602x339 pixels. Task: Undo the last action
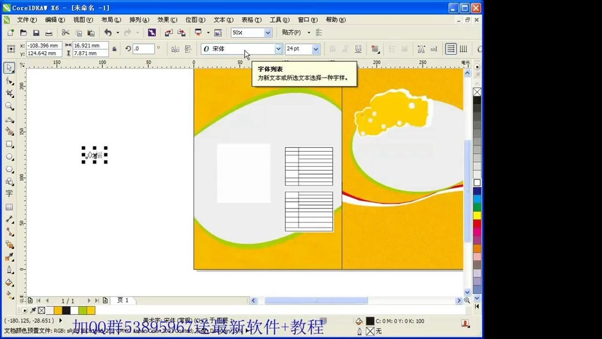click(109, 32)
